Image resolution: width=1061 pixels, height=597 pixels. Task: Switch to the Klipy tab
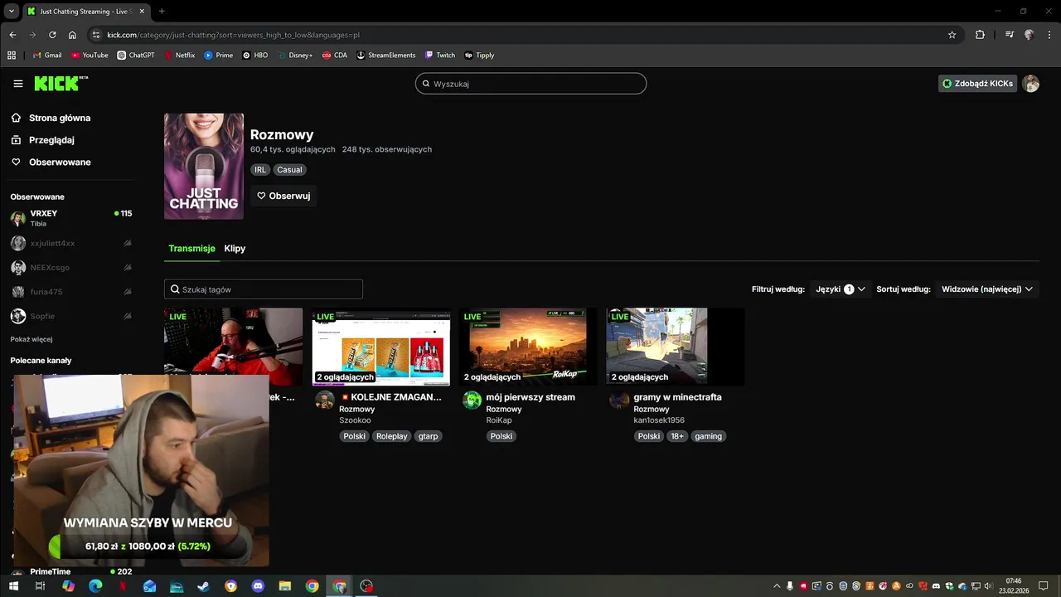tap(235, 249)
